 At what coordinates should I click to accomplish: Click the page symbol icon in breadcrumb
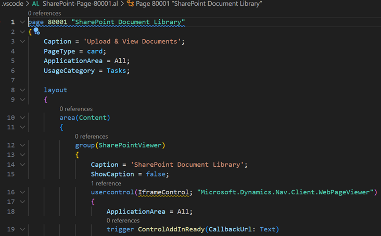130,4
